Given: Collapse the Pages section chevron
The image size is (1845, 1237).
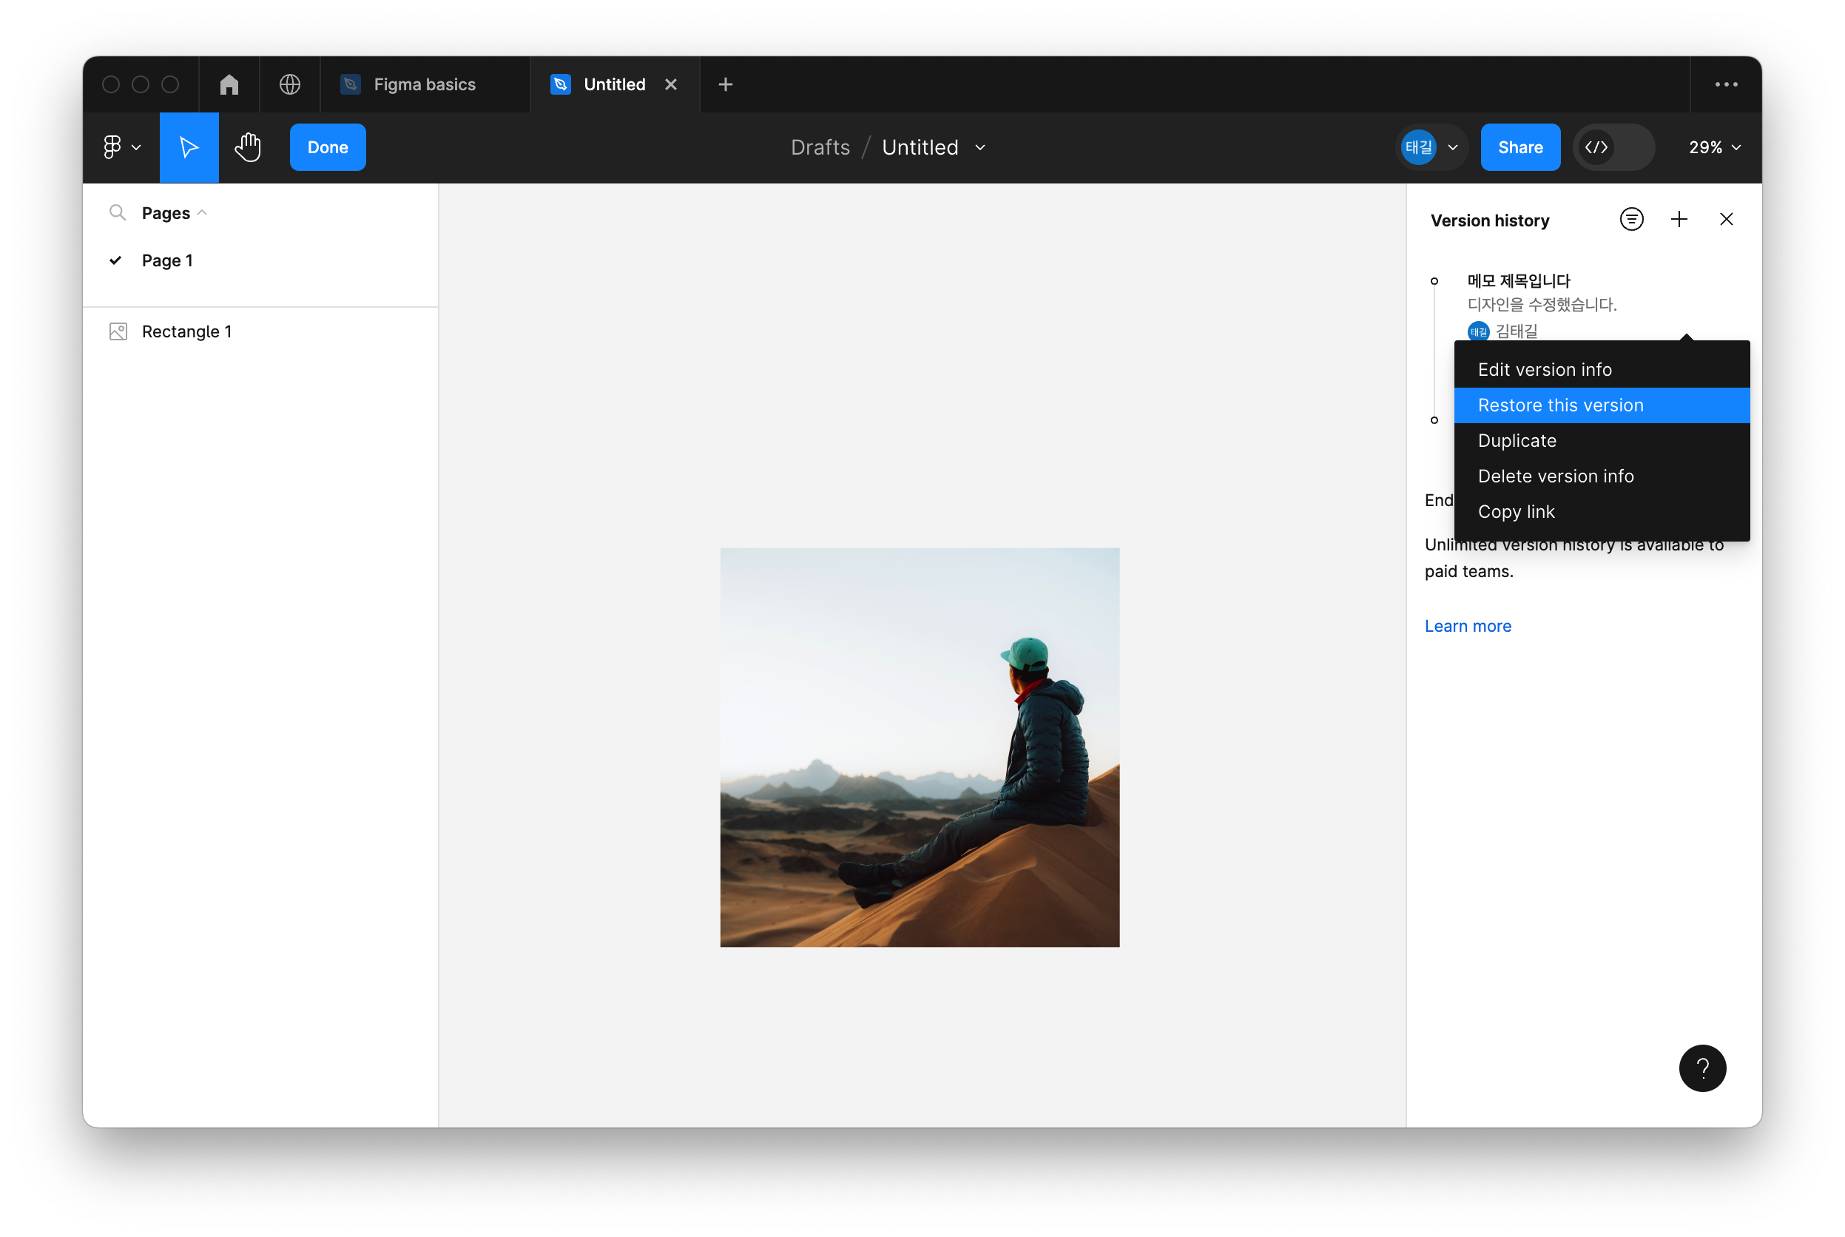Looking at the screenshot, I should point(202,213).
